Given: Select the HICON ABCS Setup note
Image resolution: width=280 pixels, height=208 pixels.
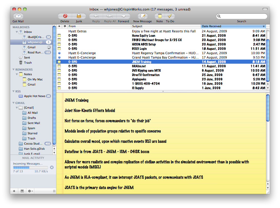Looking at the screenshot, I should point(161,44).
